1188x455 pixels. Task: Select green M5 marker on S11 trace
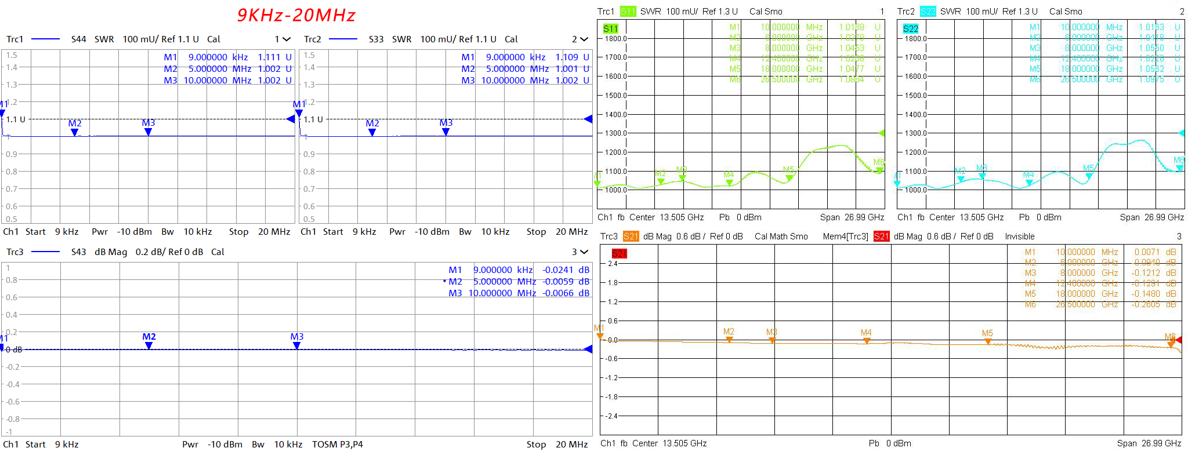tap(789, 178)
